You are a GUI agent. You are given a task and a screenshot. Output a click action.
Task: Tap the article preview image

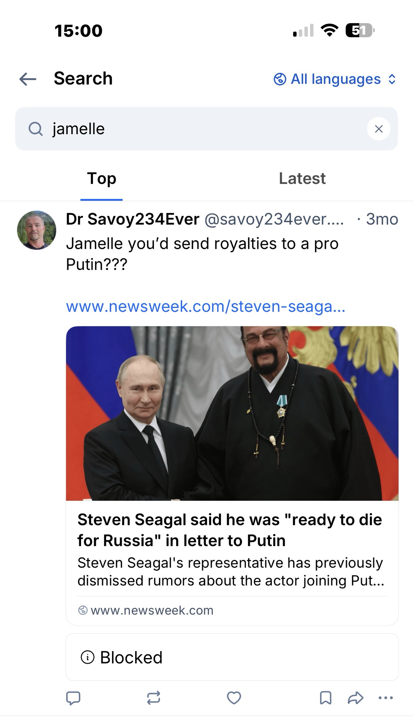pos(232,413)
